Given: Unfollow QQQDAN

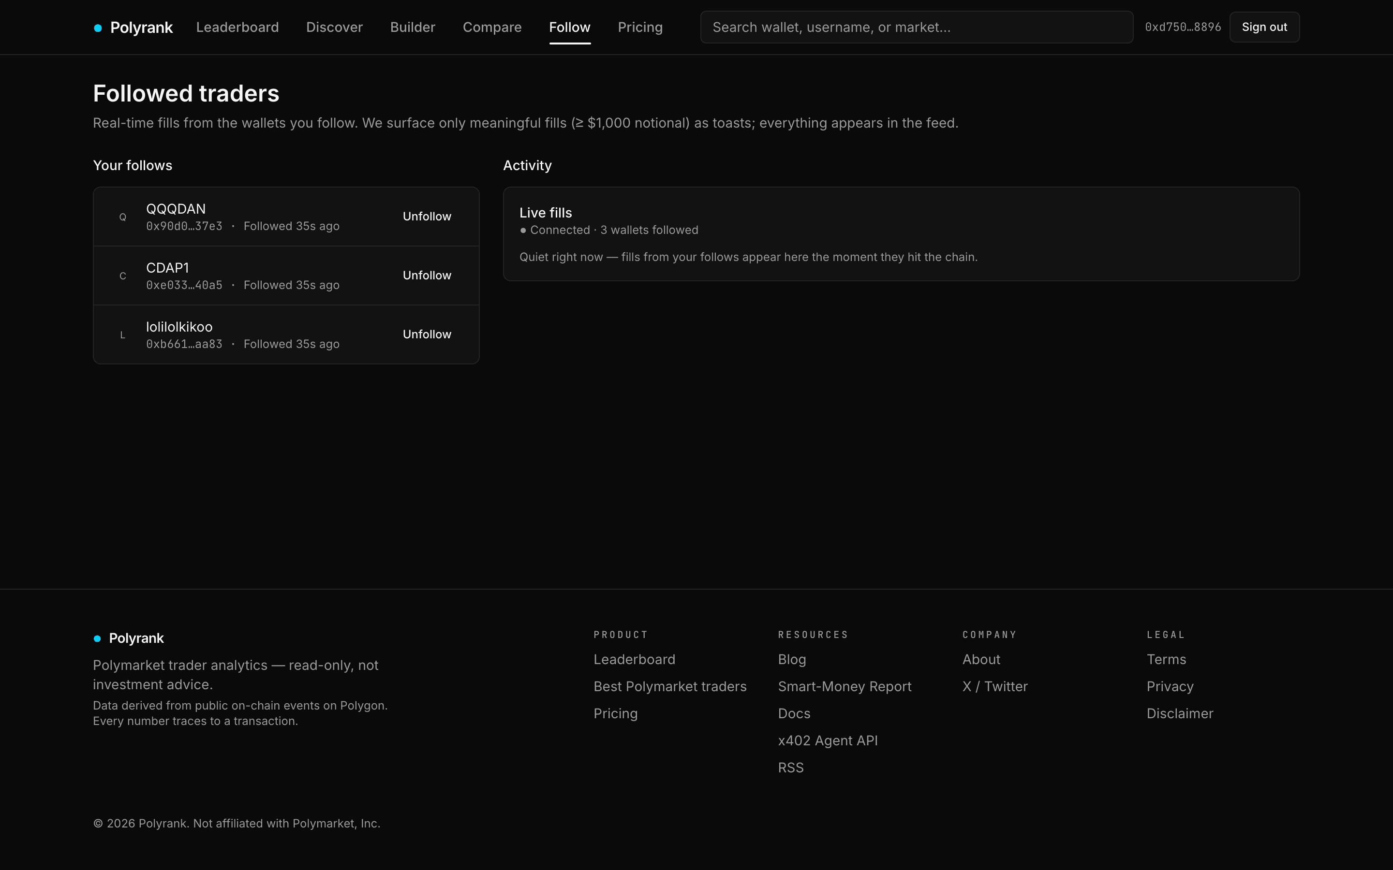Looking at the screenshot, I should pos(427,217).
